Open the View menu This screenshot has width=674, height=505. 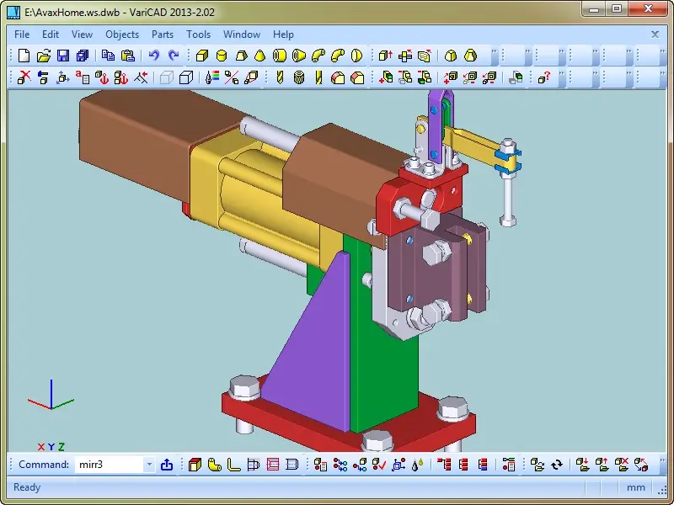pos(82,35)
